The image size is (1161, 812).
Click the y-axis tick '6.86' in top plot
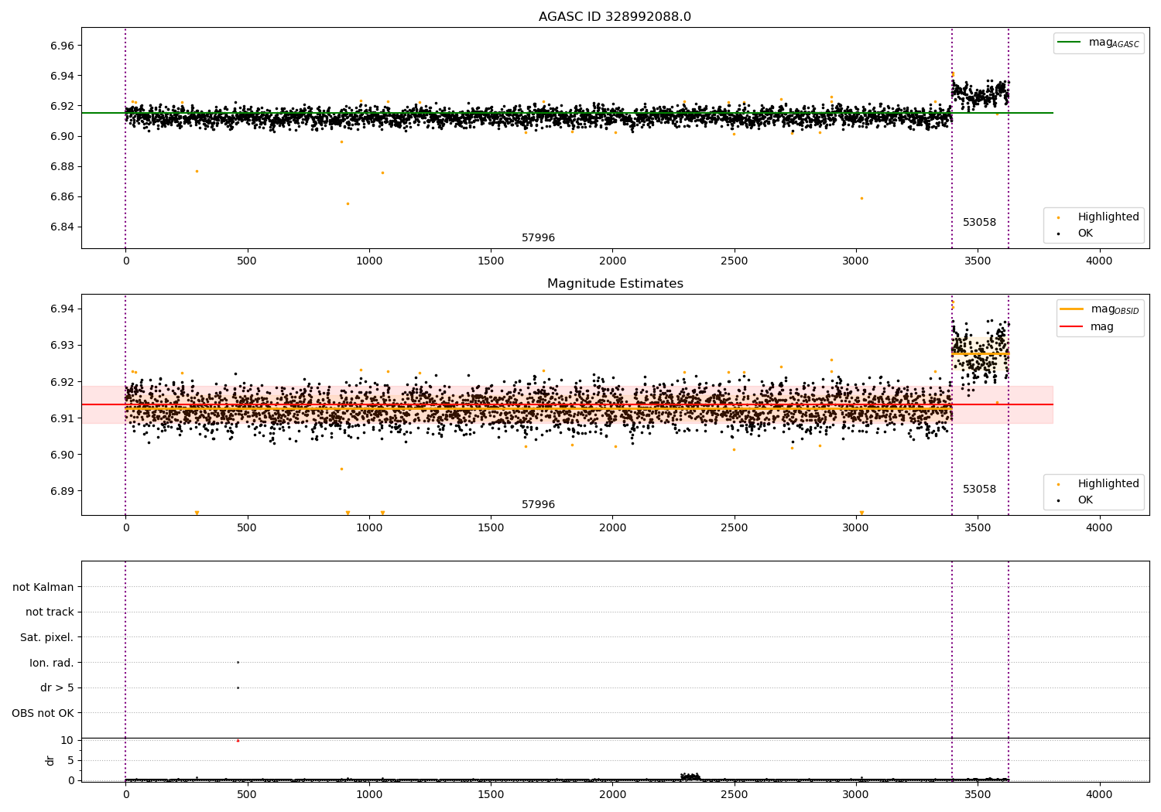60,196
